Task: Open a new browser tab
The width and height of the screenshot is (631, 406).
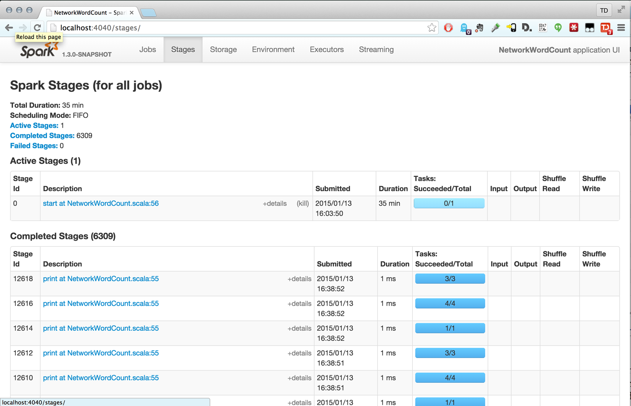Action: [x=149, y=12]
